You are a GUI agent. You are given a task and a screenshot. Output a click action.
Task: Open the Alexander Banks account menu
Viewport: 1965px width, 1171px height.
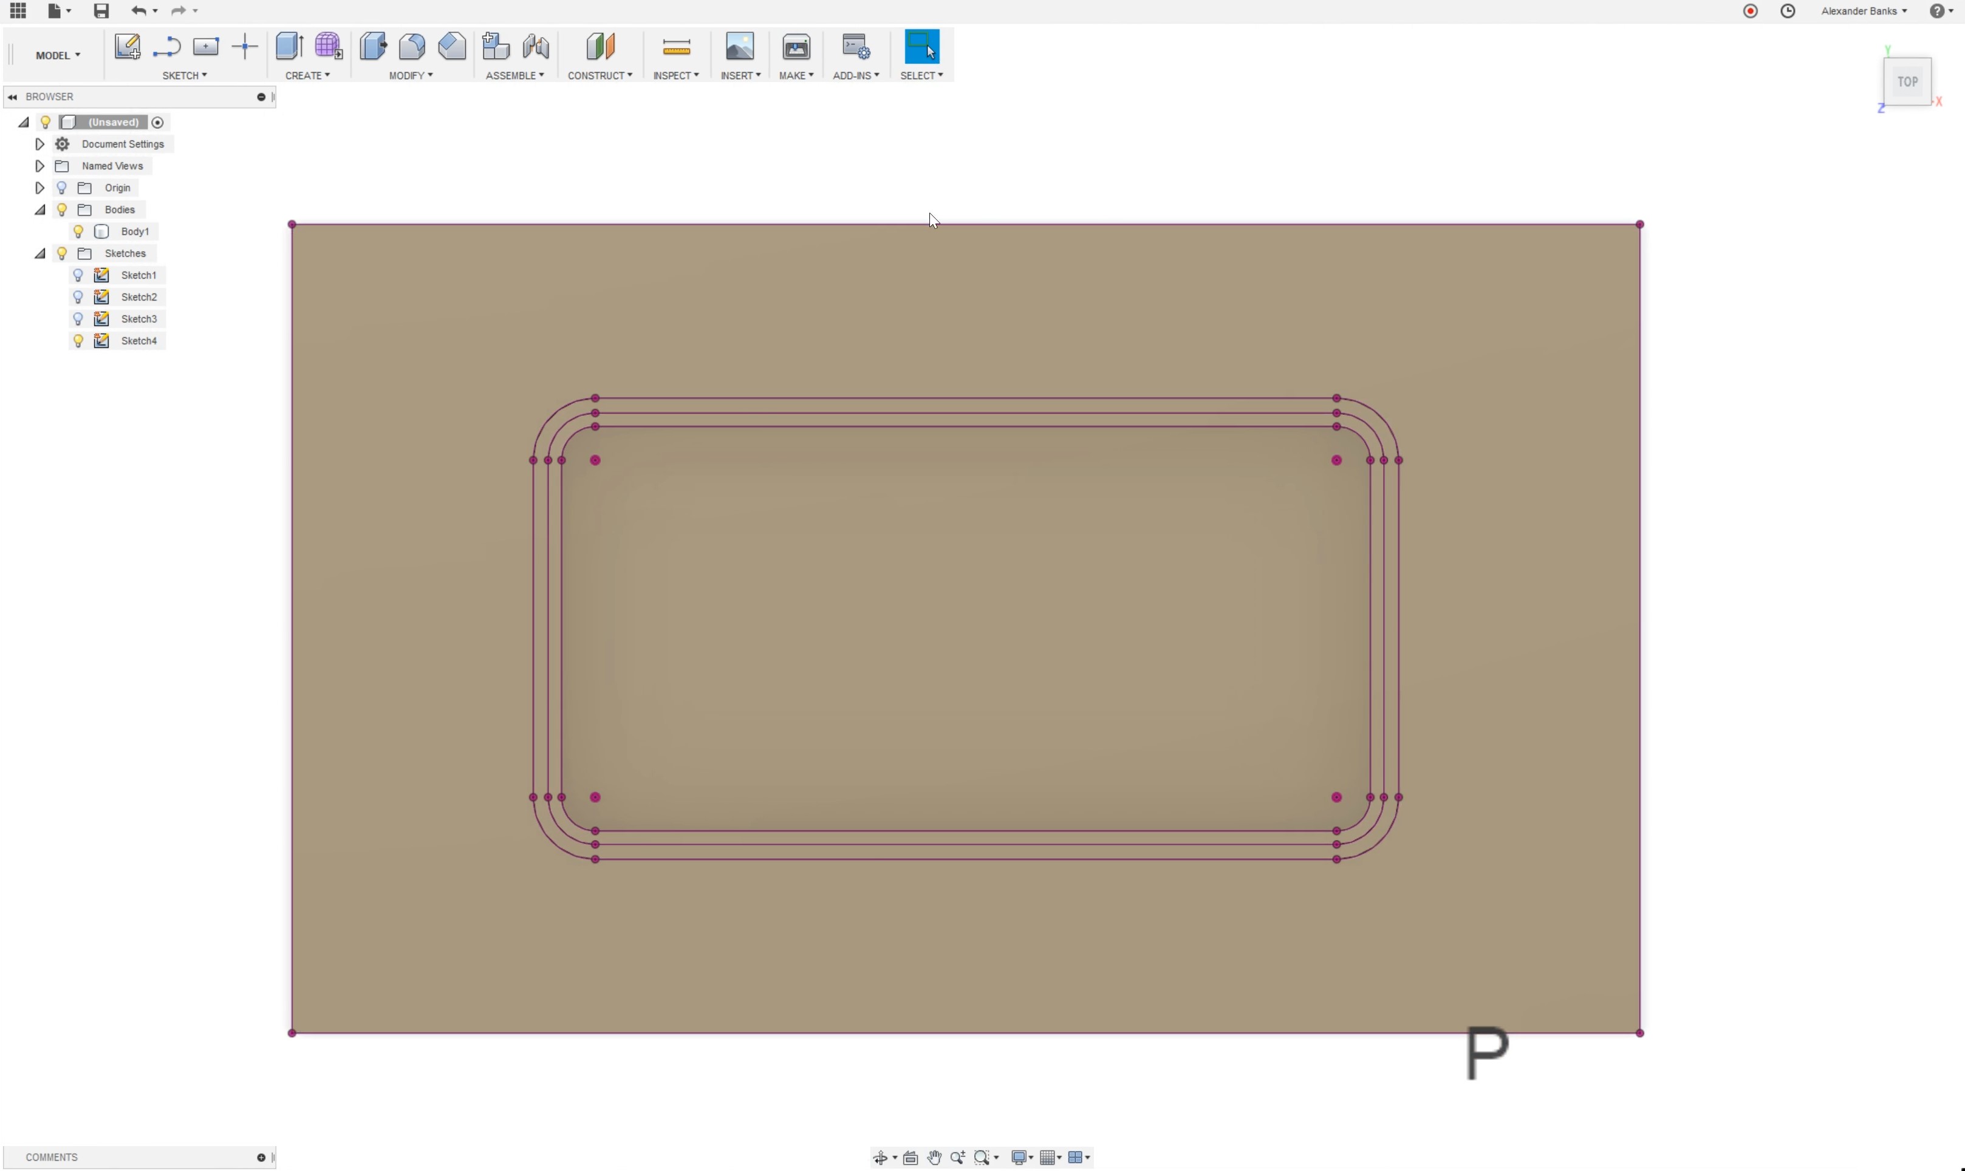1863,11
